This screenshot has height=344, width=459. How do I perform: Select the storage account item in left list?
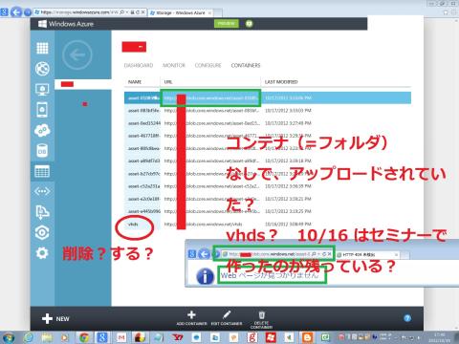[83, 84]
